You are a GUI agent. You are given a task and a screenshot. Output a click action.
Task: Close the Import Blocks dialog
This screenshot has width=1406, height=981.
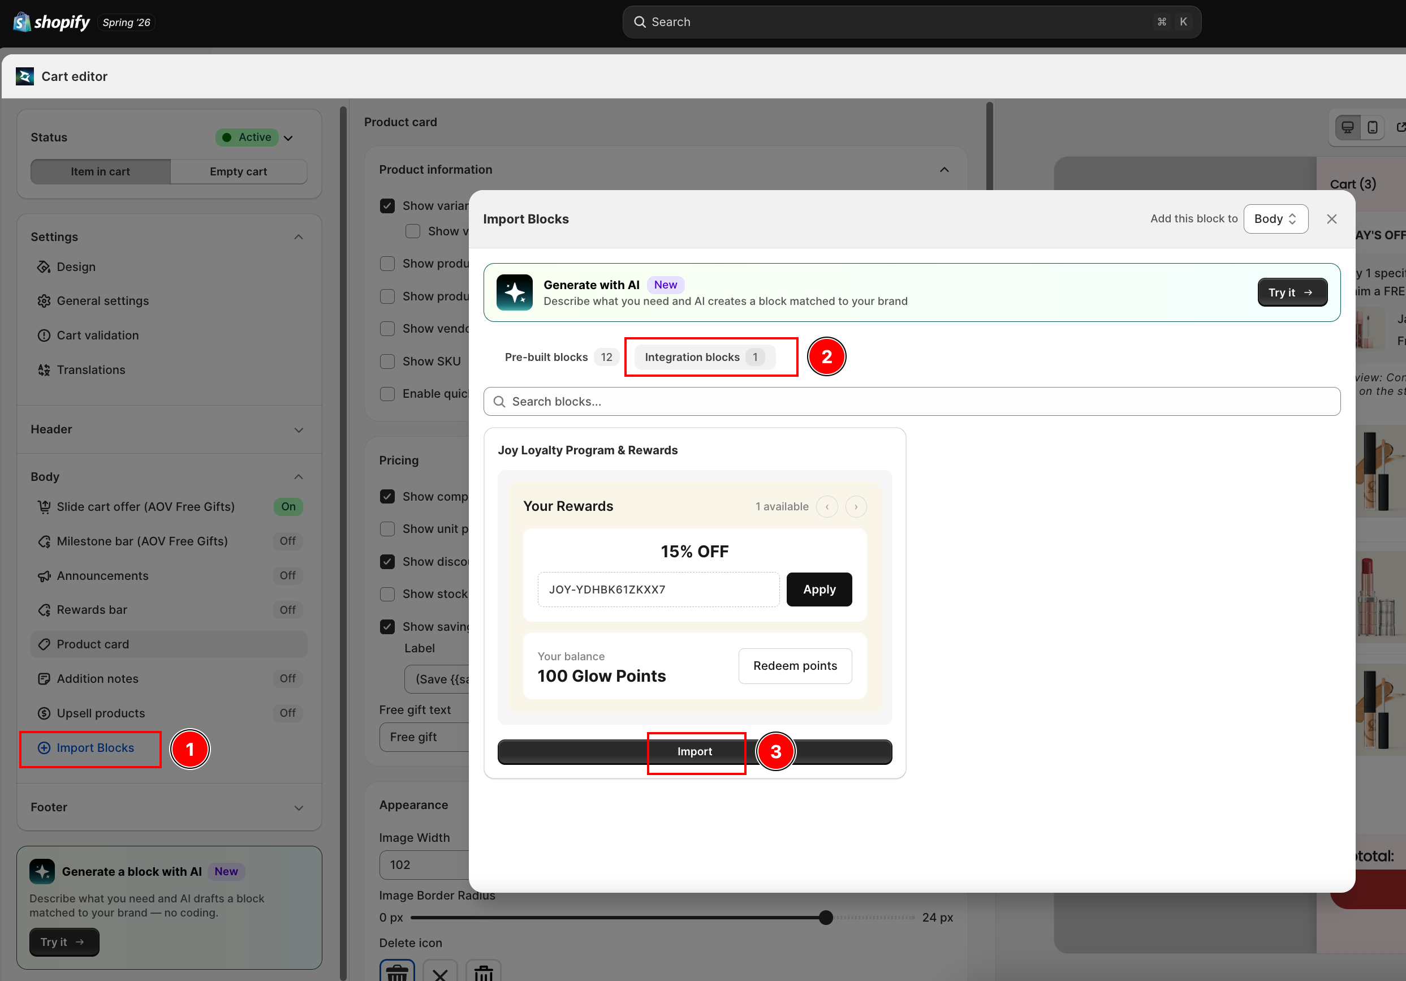pos(1331,220)
